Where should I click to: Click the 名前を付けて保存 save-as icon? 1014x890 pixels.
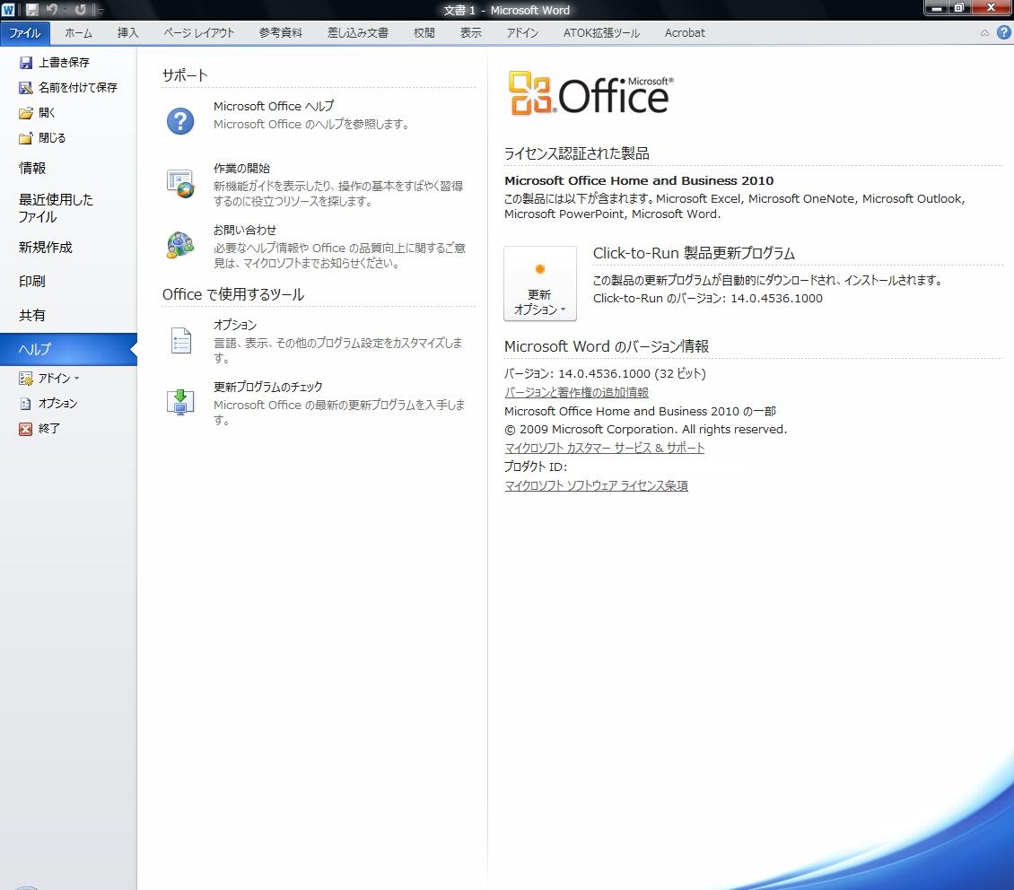(26, 88)
